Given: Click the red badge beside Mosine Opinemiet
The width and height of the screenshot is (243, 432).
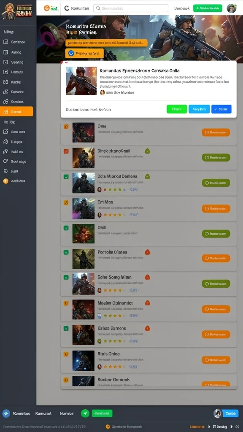Looking at the screenshot, I should pyautogui.click(x=147, y=303).
